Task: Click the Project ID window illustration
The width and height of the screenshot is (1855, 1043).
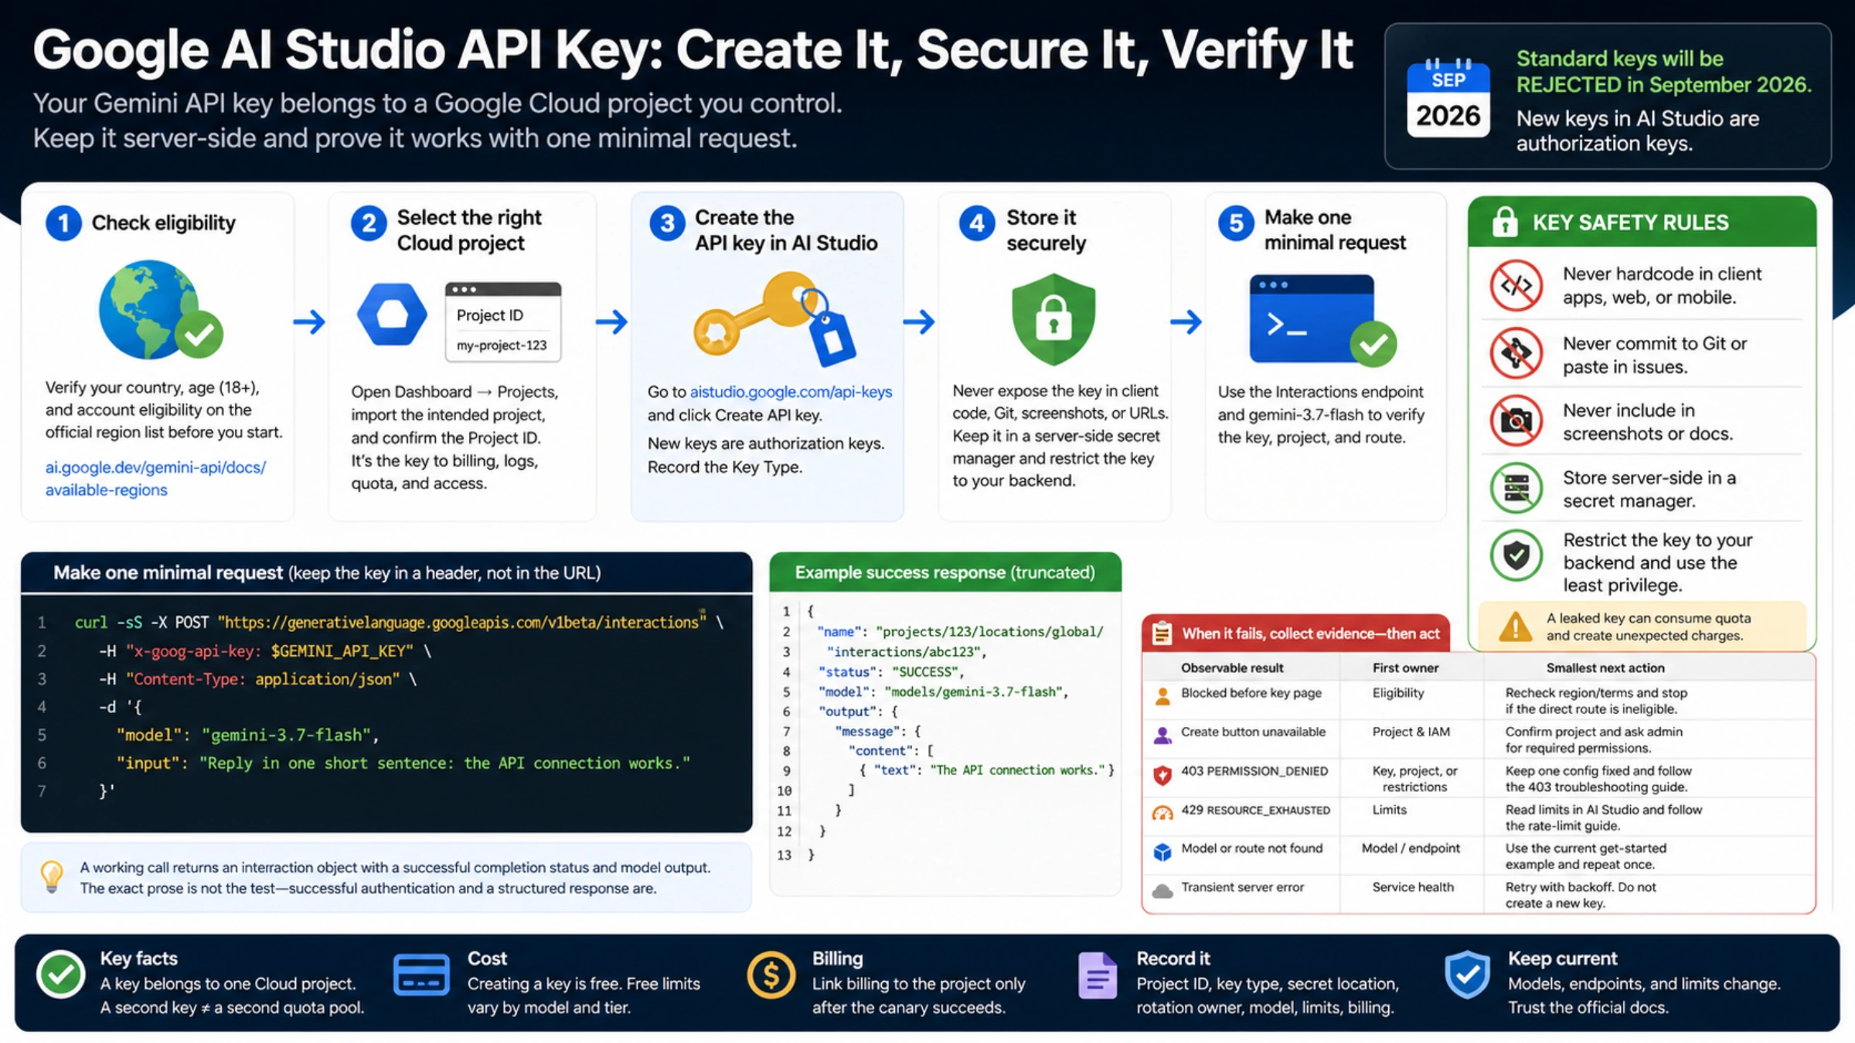Action: pyautogui.click(x=503, y=322)
